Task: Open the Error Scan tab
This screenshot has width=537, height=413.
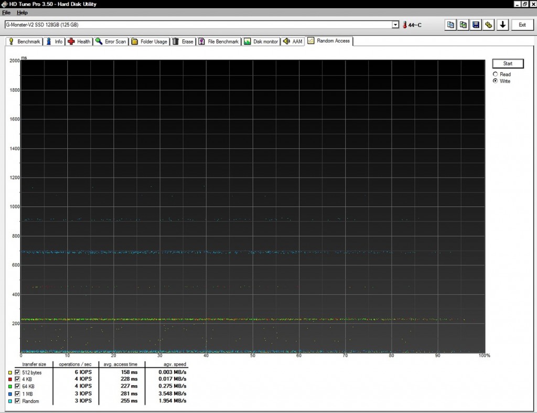Action: [111, 41]
